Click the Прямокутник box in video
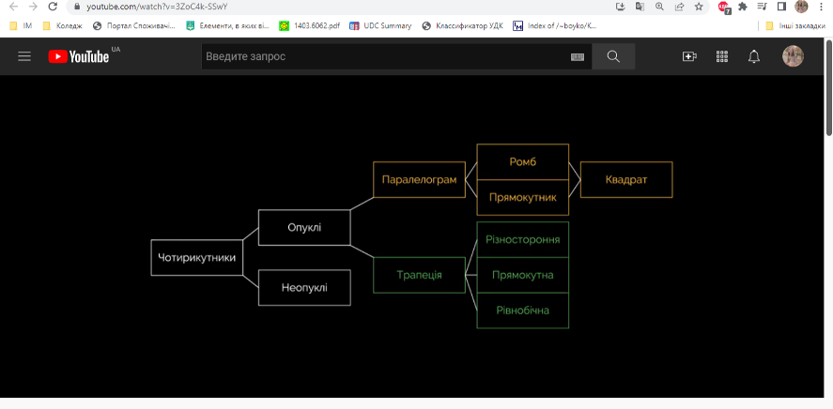 (x=523, y=197)
